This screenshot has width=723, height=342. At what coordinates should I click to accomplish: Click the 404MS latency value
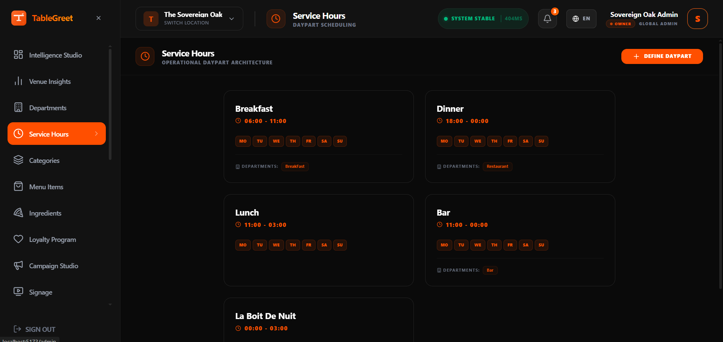(513, 18)
